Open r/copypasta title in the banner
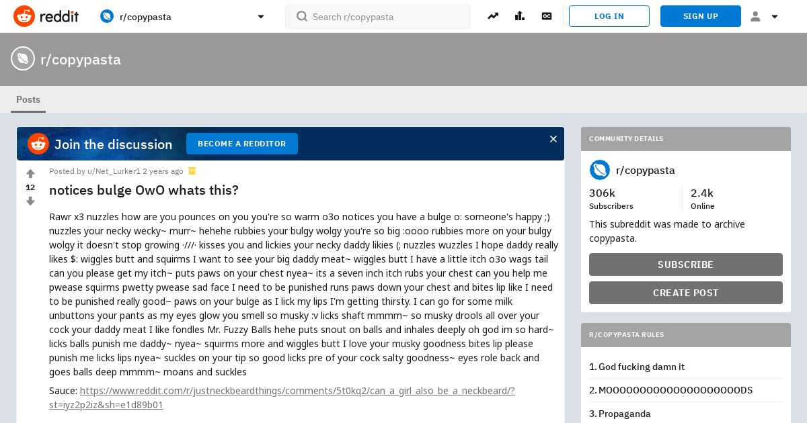The image size is (807, 423). tap(81, 59)
